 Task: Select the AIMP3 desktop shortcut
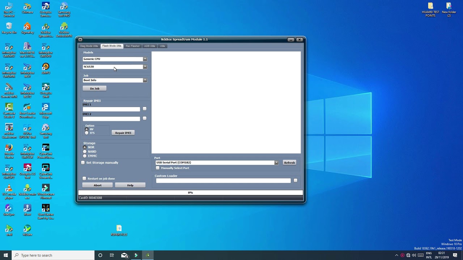(46, 69)
